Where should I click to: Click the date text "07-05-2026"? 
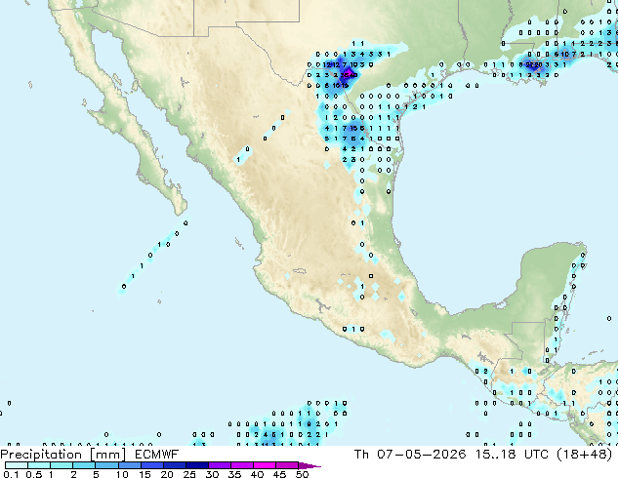421,455
